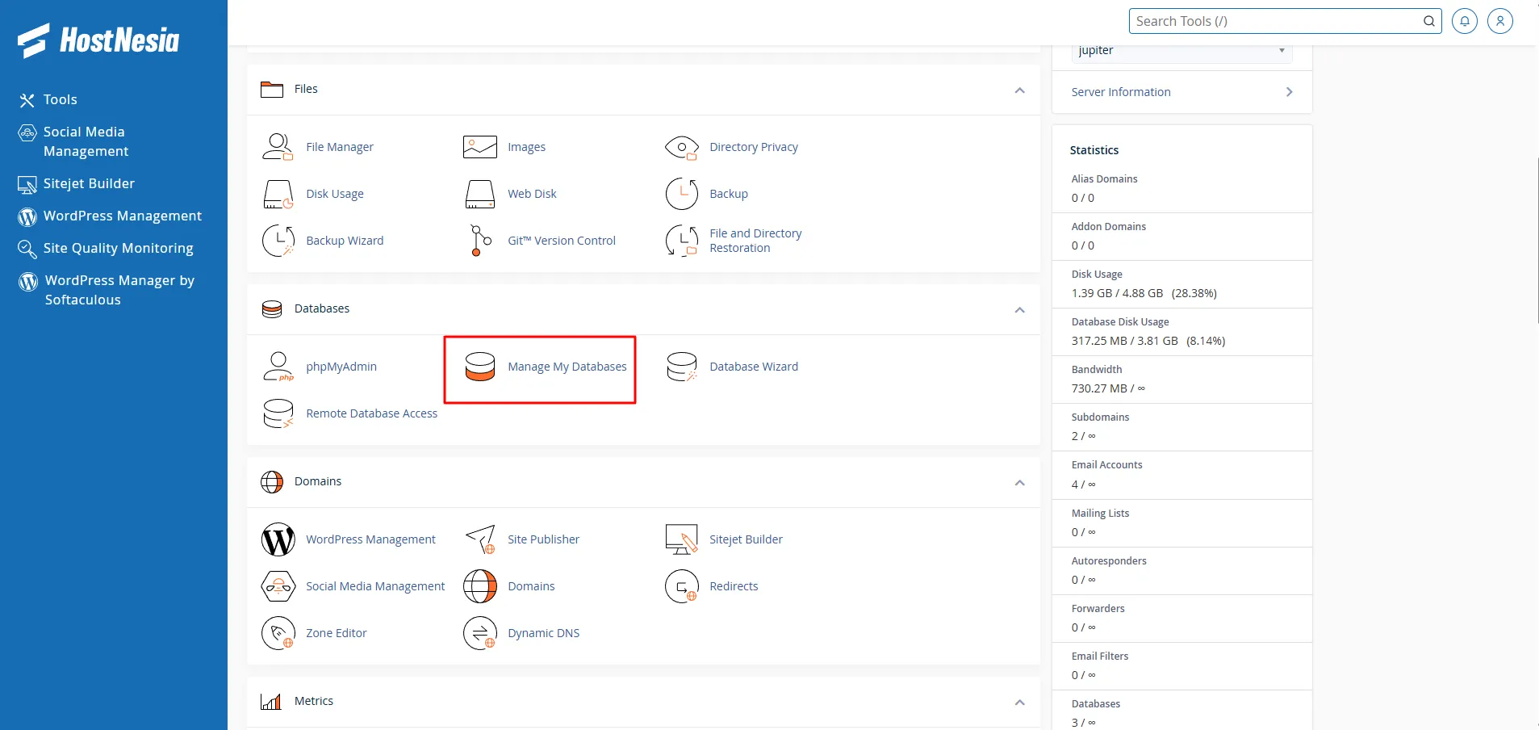Click the notifications bell icon

(1464, 21)
